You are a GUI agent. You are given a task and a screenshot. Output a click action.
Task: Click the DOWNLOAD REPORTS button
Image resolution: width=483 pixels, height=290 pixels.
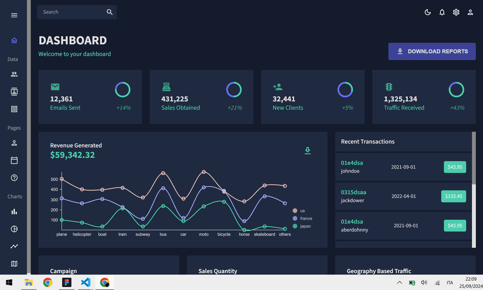point(432,51)
